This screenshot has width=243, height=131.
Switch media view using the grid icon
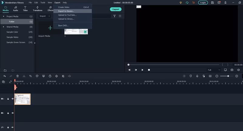coord(120,16)
